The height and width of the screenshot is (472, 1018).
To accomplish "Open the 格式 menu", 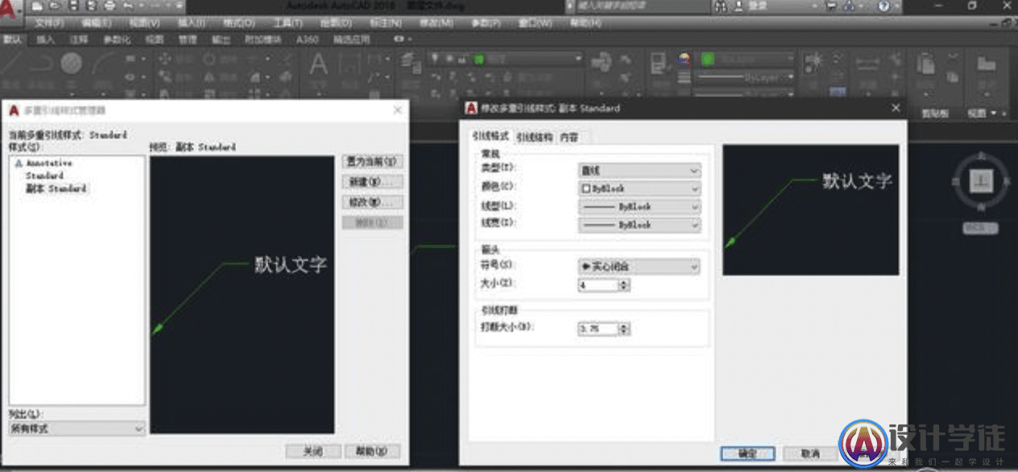I will point(239,23).
